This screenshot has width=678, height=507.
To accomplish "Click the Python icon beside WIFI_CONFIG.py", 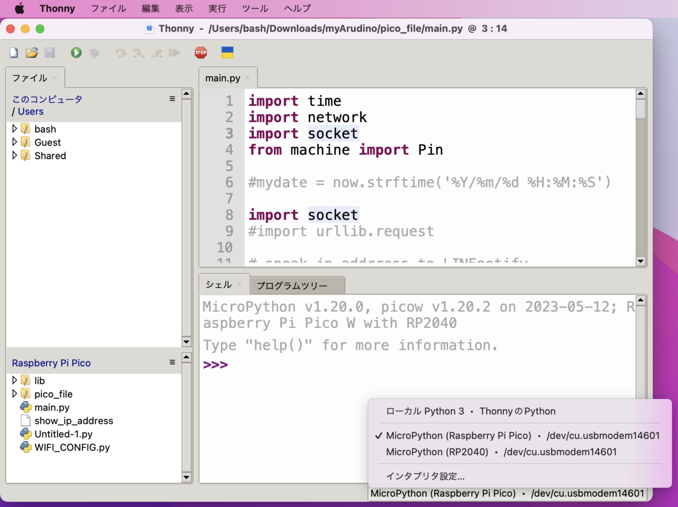I will click(x=25, y=447).
